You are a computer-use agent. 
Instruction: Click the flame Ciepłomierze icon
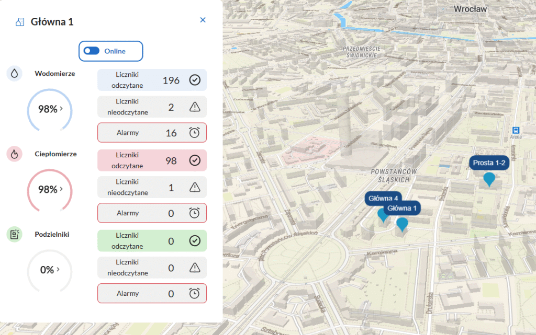coord(14,154)
